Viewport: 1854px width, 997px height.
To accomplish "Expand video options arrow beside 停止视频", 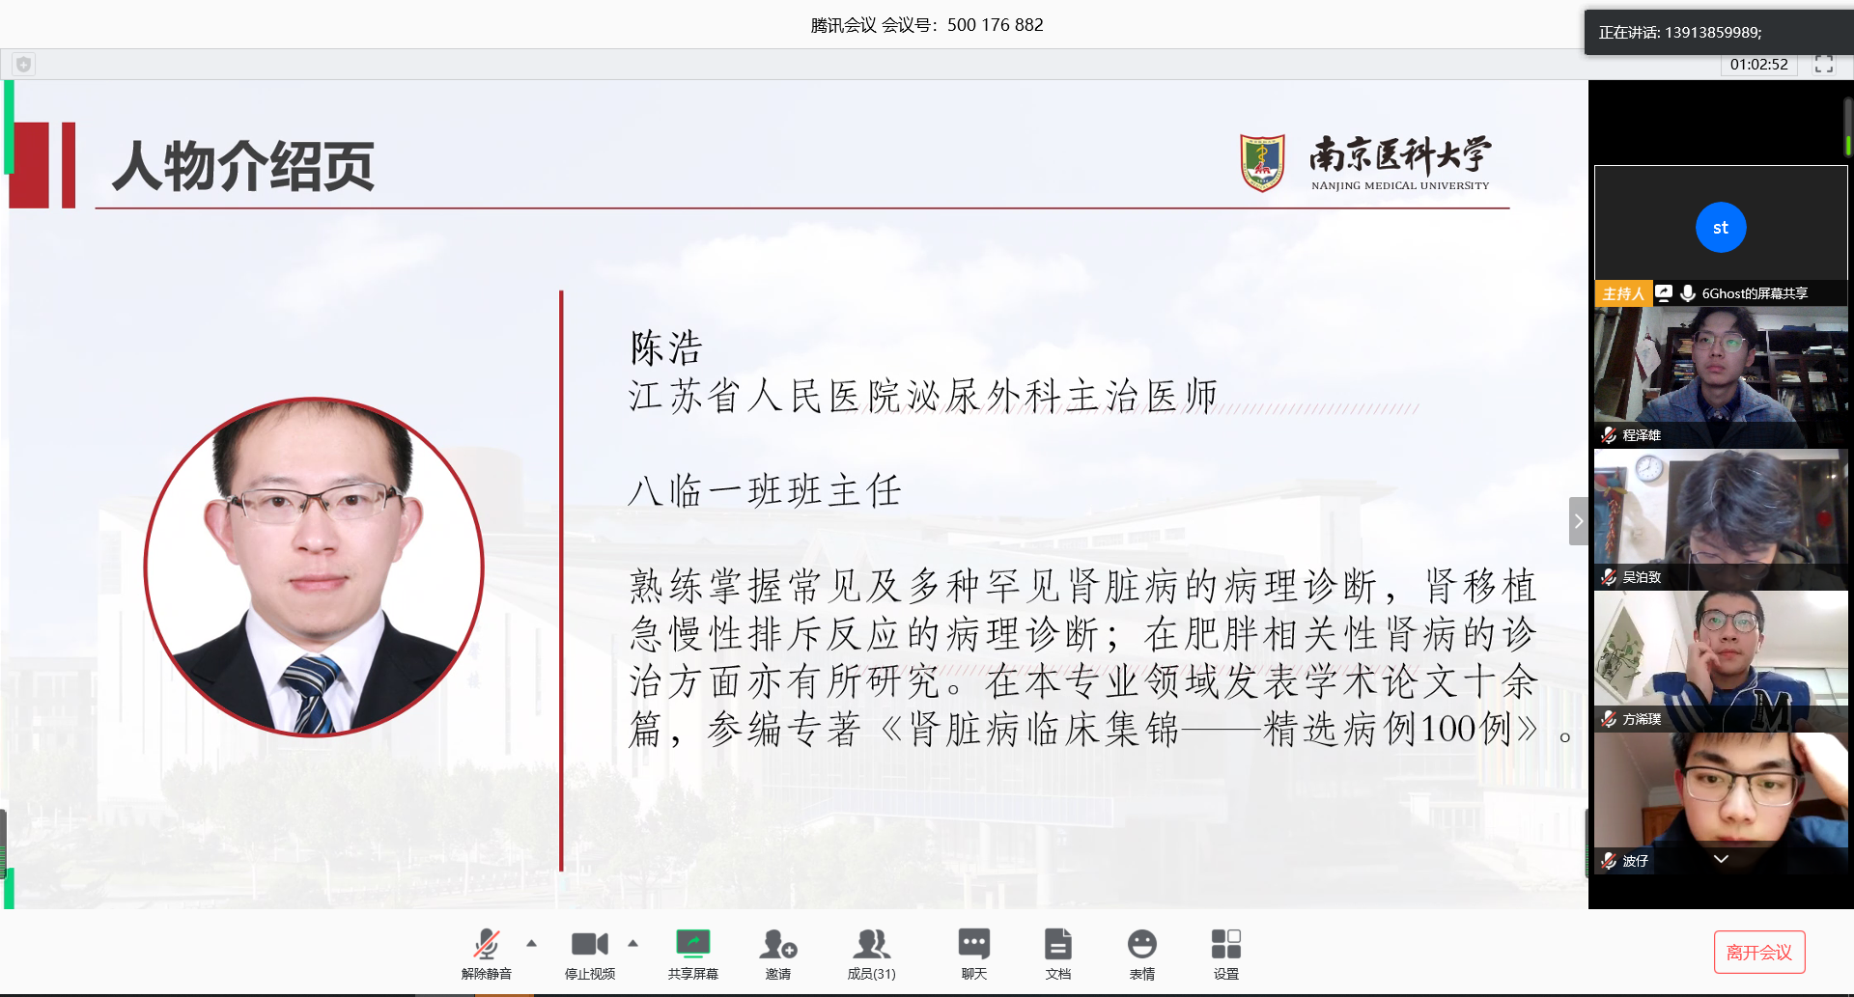I will (x=632, y=943).
